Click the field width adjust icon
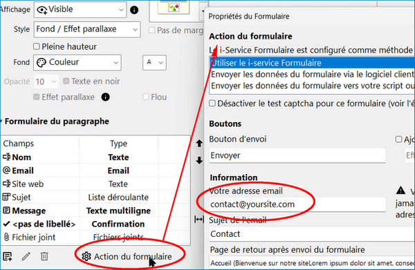 coord(199,219)
